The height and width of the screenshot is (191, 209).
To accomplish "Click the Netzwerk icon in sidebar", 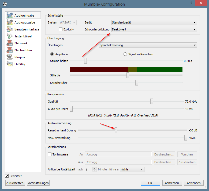I will [10, 43].
